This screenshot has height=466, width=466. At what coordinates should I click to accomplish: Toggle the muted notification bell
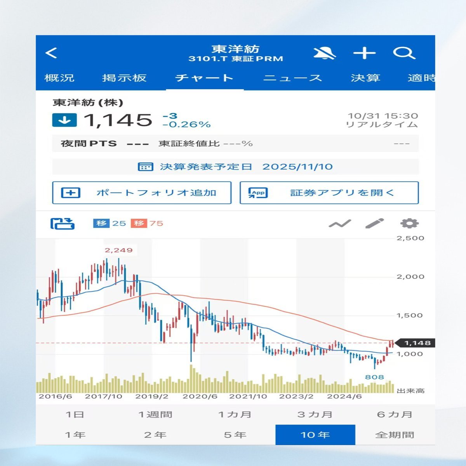pos(324,53)
